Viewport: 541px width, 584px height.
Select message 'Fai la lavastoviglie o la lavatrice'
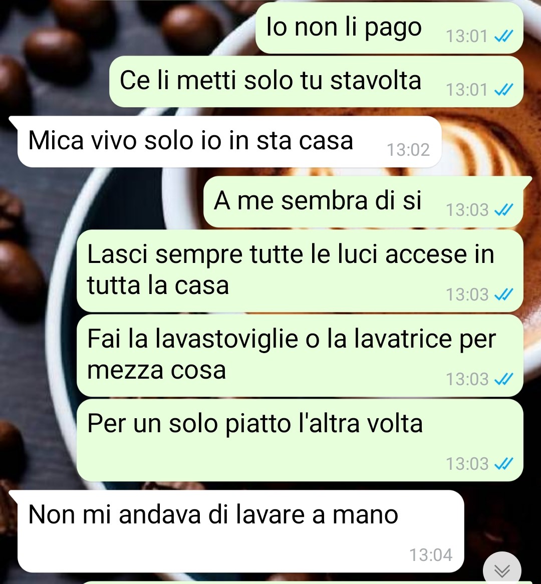[x=300, y=355]
